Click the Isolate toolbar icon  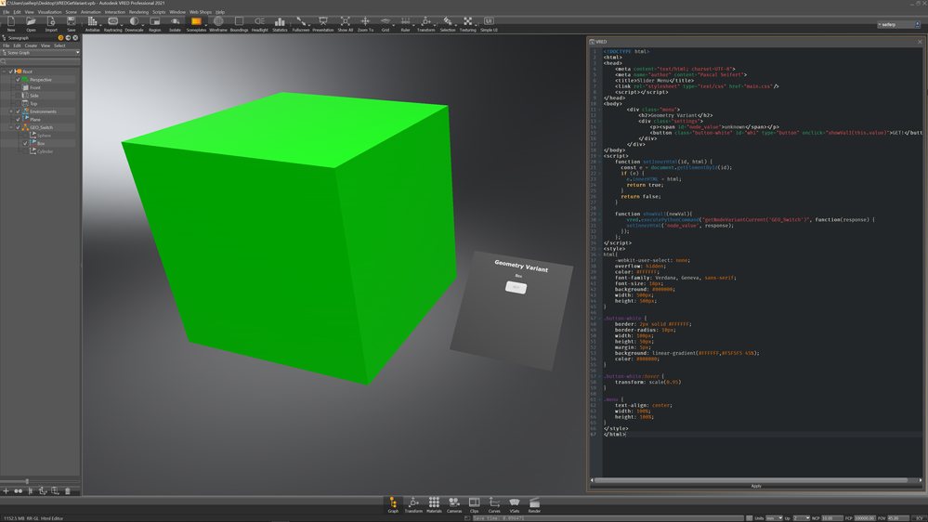point(176,22)
